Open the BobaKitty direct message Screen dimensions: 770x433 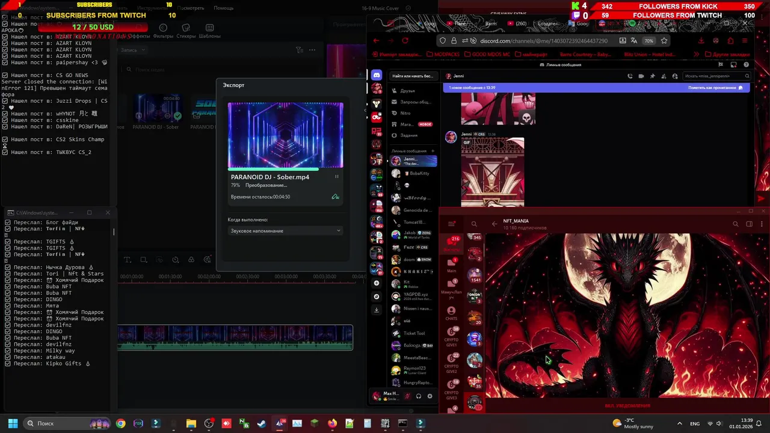point(413,173)
